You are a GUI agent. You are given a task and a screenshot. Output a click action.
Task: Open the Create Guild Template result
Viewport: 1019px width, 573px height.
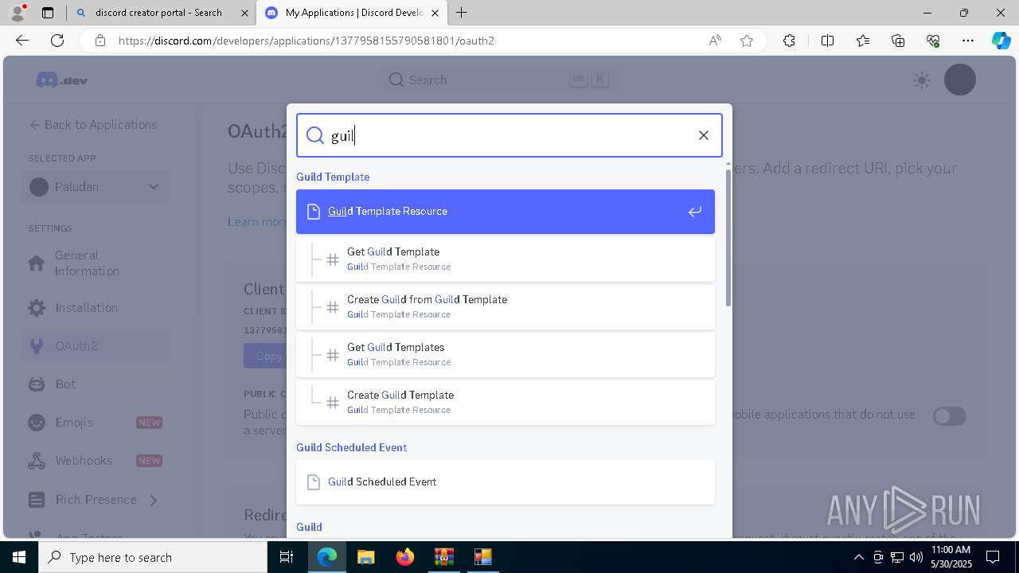pos(506,402)
